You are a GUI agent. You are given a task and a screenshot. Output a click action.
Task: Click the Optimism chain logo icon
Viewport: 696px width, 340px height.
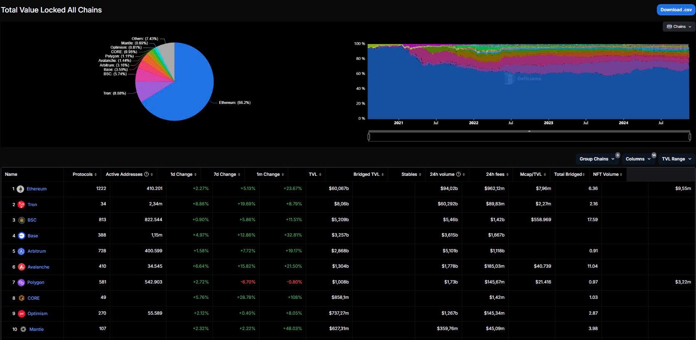point(22,314)
